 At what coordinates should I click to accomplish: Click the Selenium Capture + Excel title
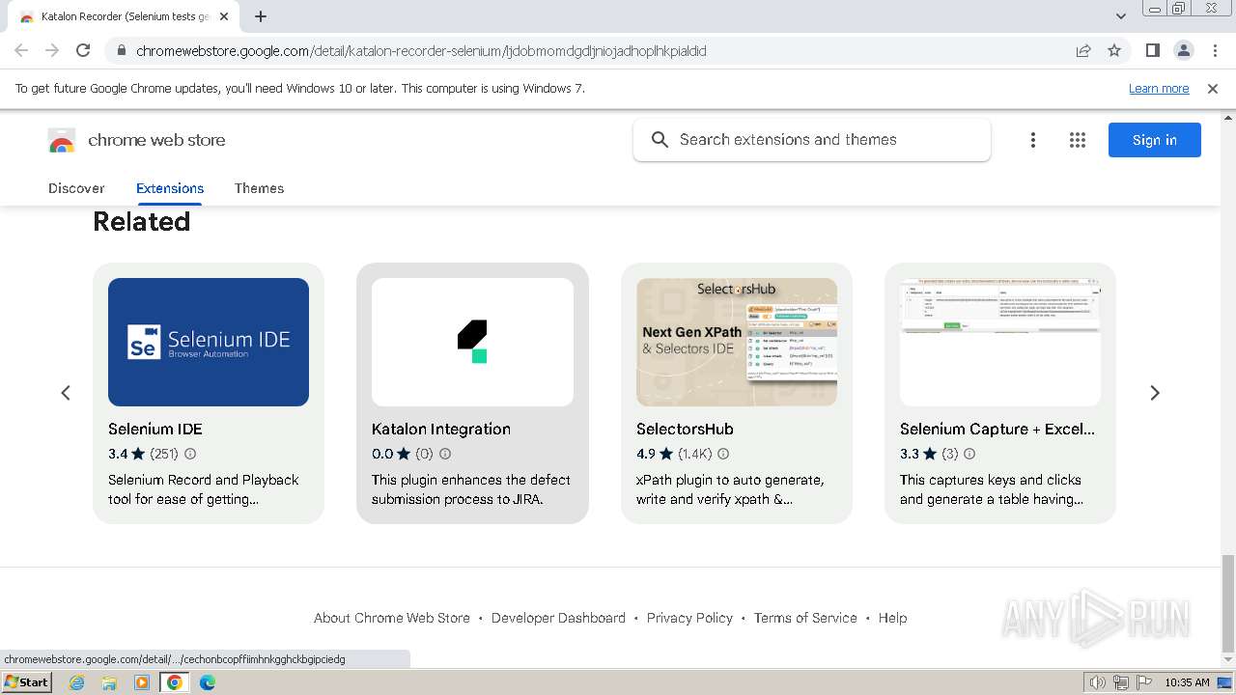tap(997, 430)
